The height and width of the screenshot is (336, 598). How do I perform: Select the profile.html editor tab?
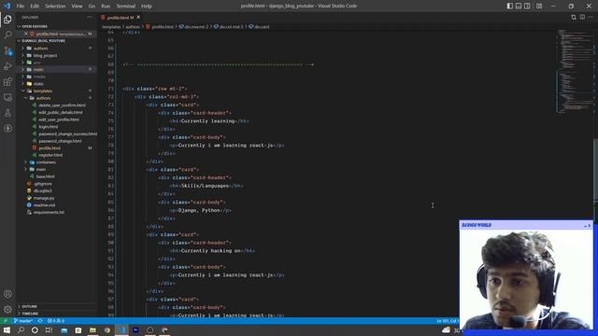[120, 18]
